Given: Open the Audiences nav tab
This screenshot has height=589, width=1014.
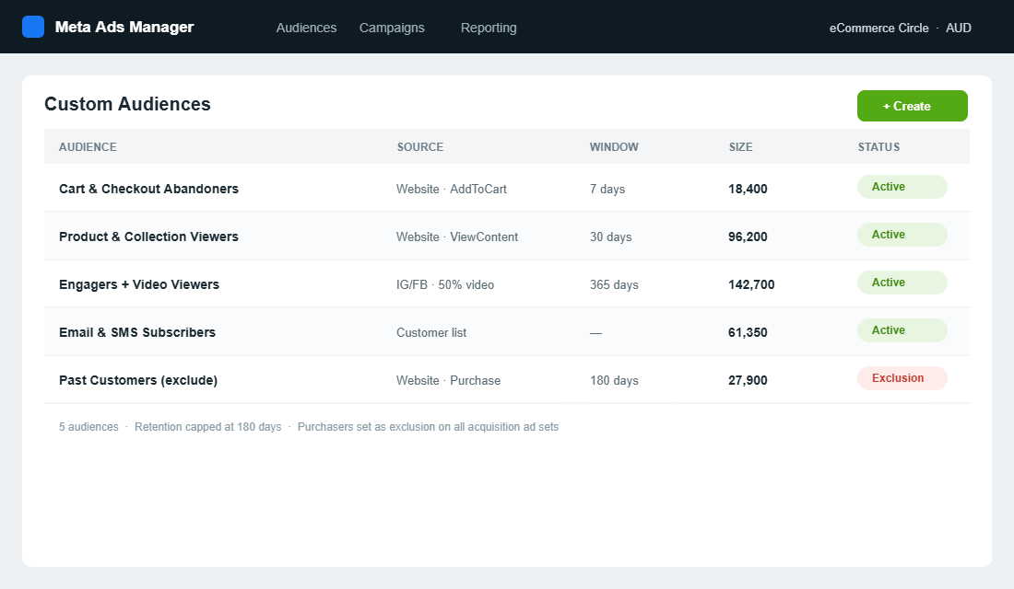Looking at the screenshot, I should 307,28.
